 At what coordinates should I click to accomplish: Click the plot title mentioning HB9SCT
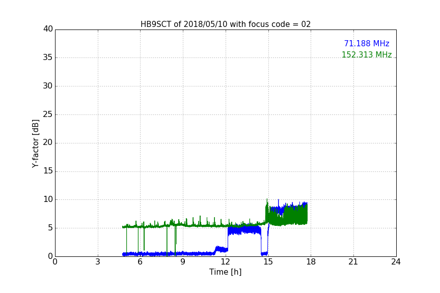226,24
